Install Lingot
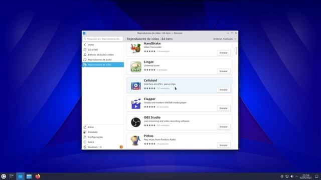This screenshot has height=180, width=321. coord(223,71)
